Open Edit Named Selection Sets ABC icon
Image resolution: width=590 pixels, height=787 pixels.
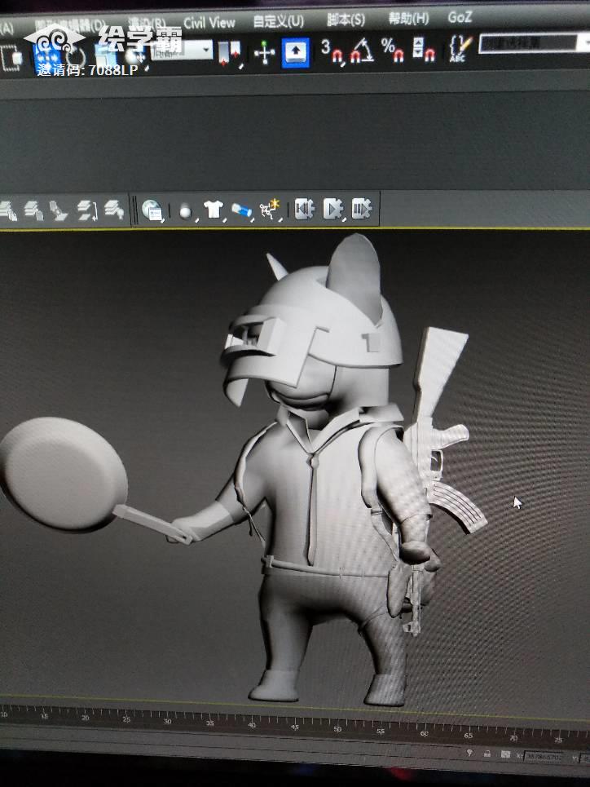click(459, 49)
